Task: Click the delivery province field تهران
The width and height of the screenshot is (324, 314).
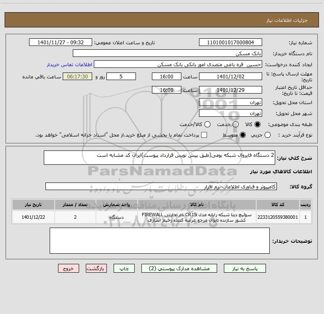Action: 231,102
